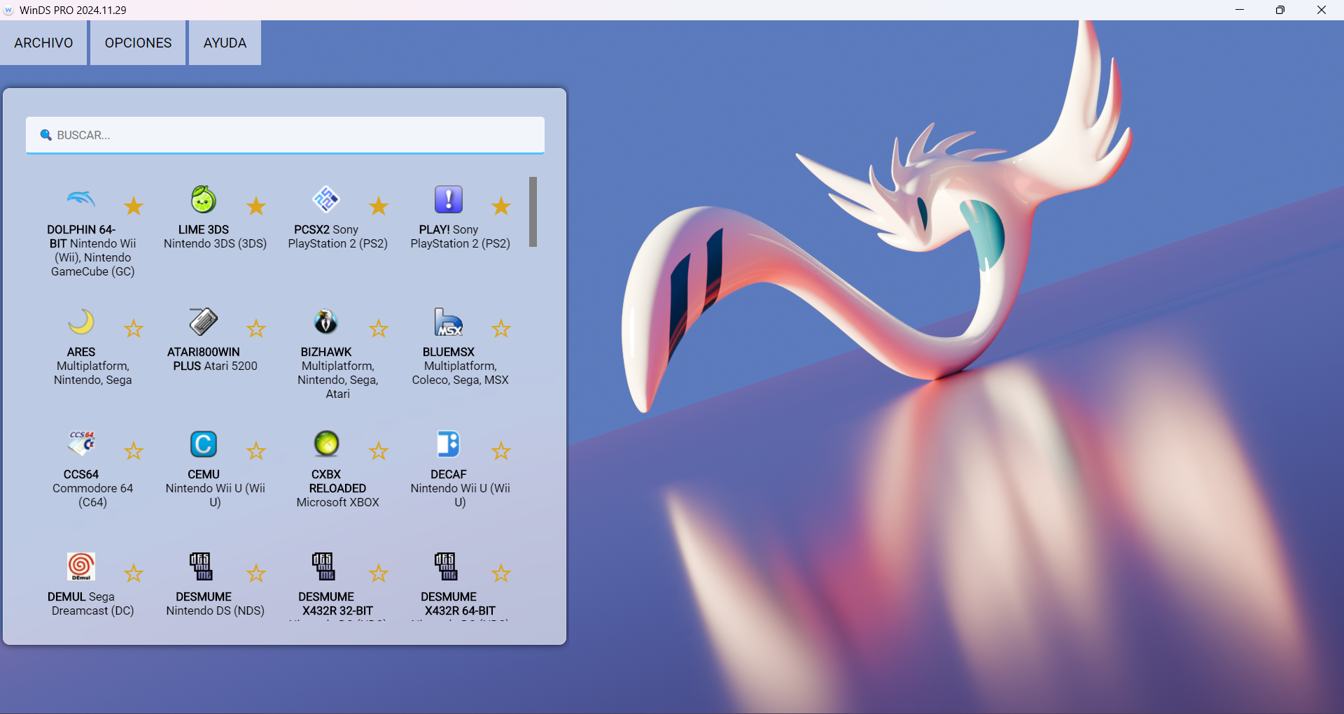Select the BIZHAWK Multiplatform label

coord(337,373)
